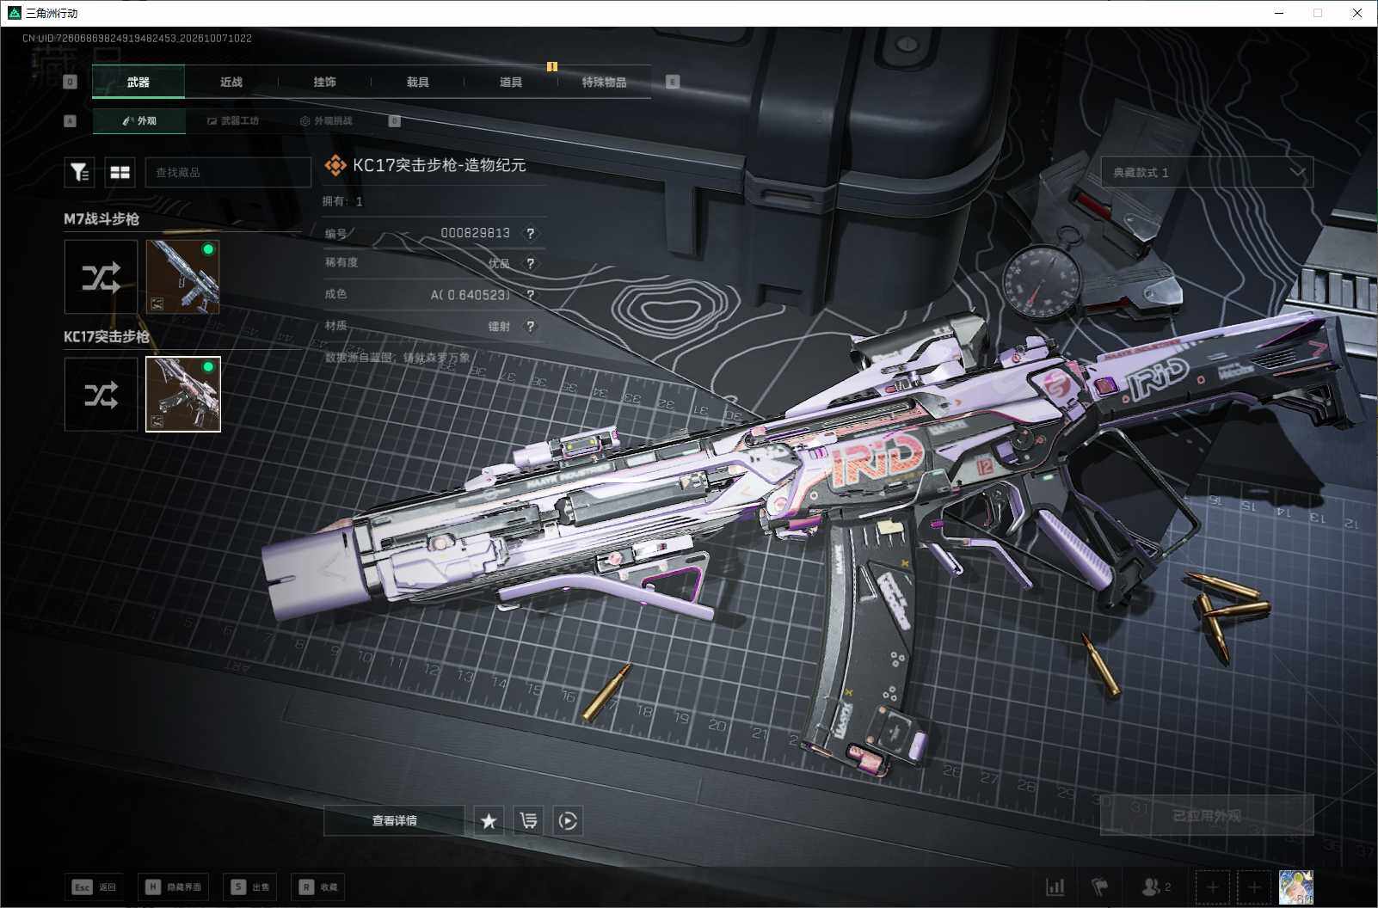
Task: Select the 武器工坊 sub-tab
Action: click(x=232, y=121)
